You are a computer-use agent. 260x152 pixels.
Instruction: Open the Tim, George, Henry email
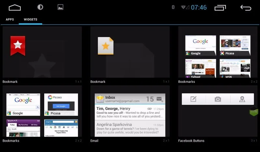coord(130,112)
